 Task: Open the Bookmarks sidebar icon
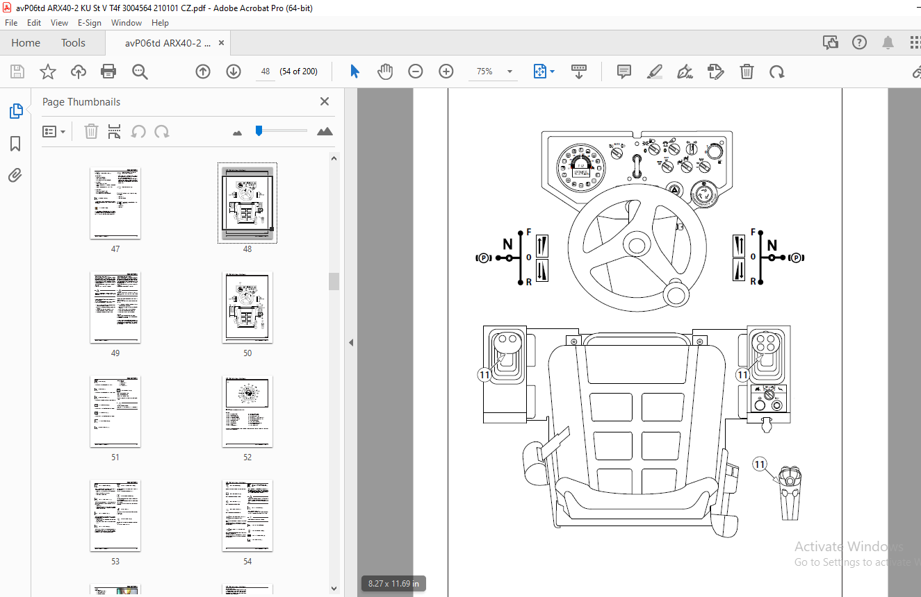(x=15, y=144)
